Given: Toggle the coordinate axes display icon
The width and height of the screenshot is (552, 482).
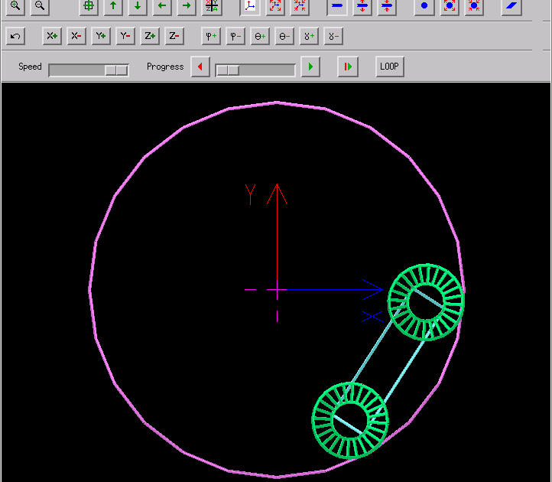Looking at the screenshot, I should (x=250, y=6).
